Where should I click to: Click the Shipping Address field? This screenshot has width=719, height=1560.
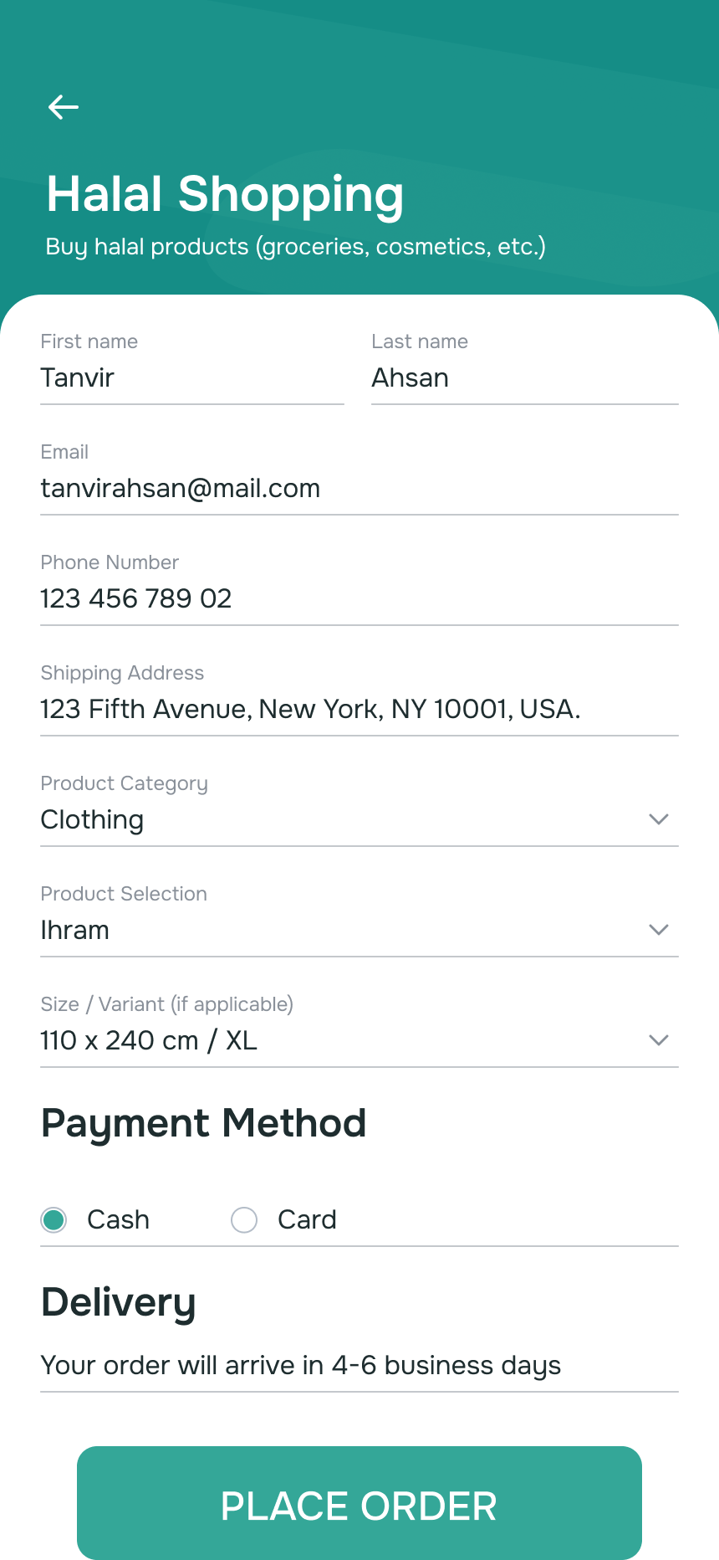coord(358,710)
